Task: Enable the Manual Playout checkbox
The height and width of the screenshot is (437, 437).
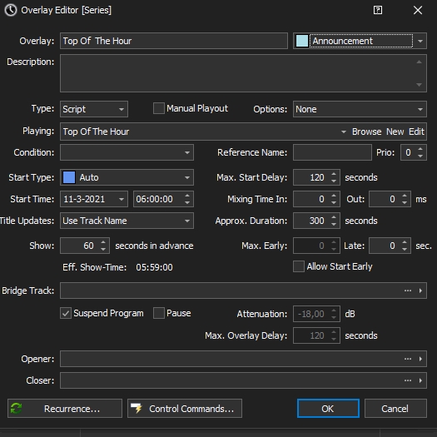Action: click(x=159, y=108)
